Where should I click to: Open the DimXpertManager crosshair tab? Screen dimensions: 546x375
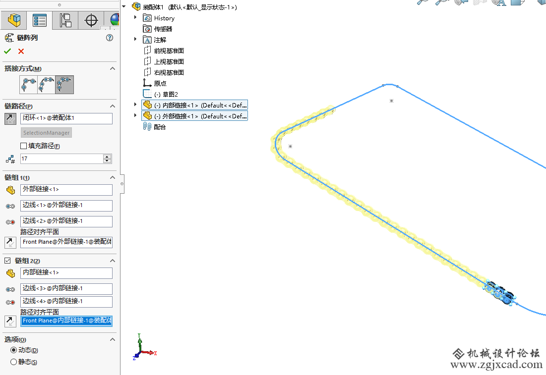click(x=91, y=20)
